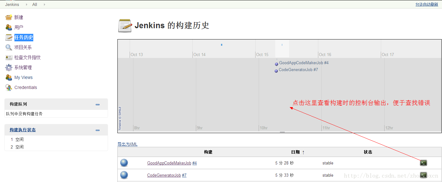The image size is (442, 182).
Task: Open My Views menu item
Action: pos(24,77)
